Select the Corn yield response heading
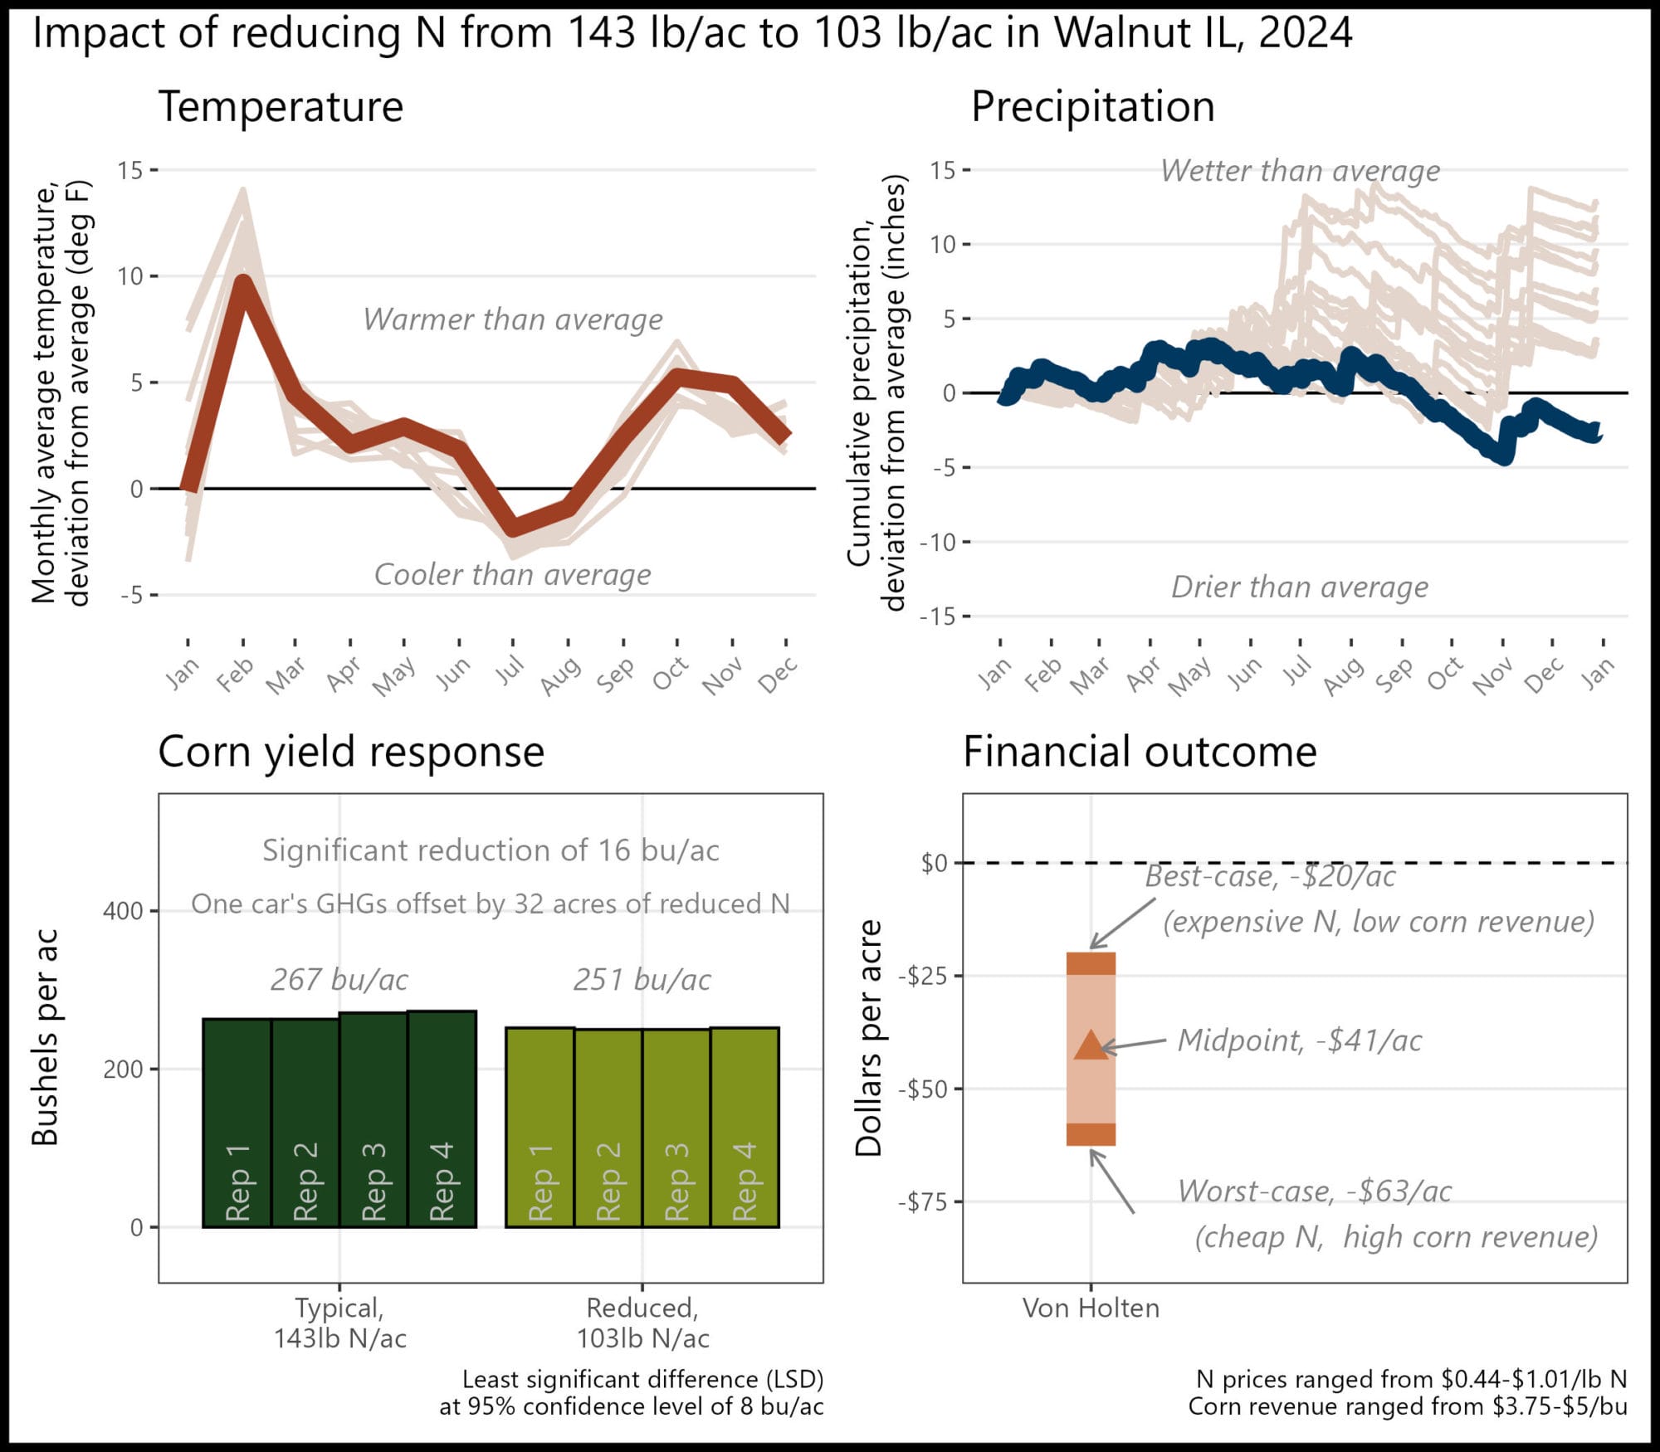1660x1452 pixels. click(x=351, y=753)
